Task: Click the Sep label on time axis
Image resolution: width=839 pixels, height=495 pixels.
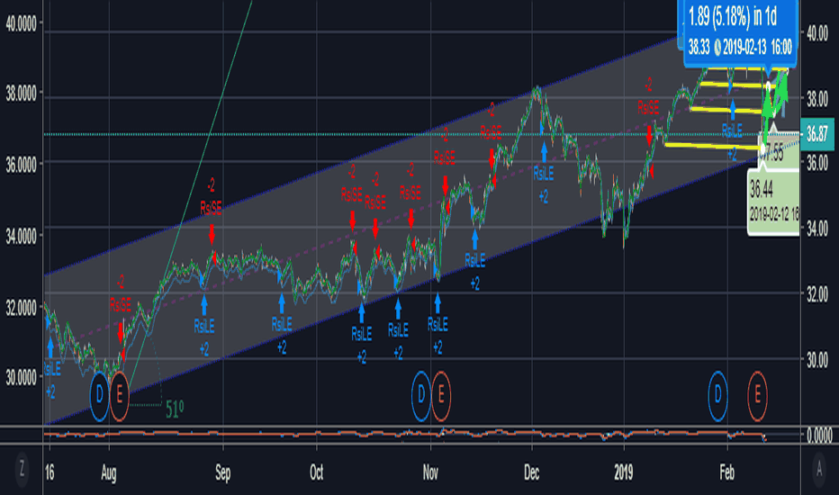Action: pos(222,472)
